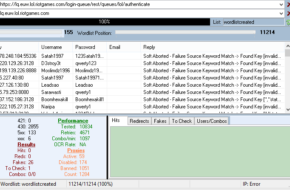Click the bots slider next to 155

pyautogui.click(x=31, y=32)
